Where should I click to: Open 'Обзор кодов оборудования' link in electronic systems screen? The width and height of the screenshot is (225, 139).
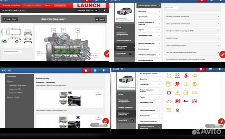point(125,20)
